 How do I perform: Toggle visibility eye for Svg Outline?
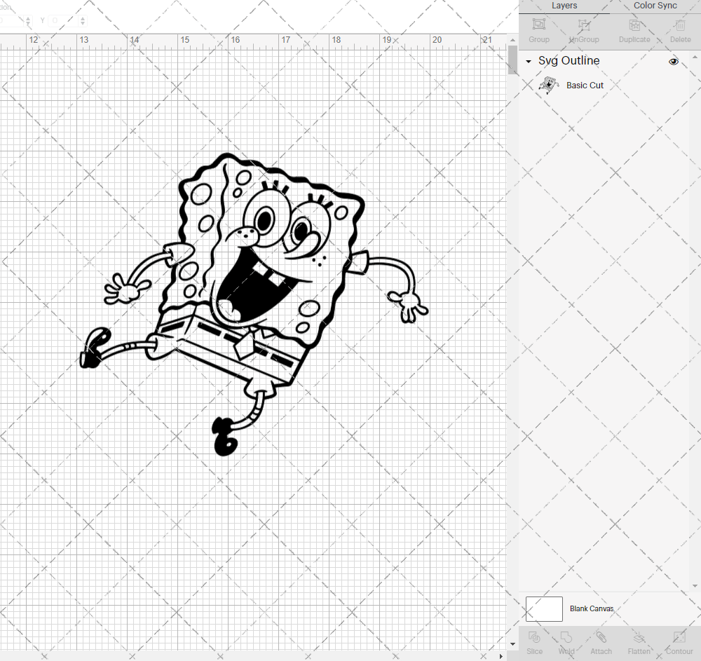pos(673,62)
